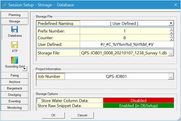Switch to the Fixing section
Image resolution: width=181 pixels, height=121 pixels.
tap(14, 76)
